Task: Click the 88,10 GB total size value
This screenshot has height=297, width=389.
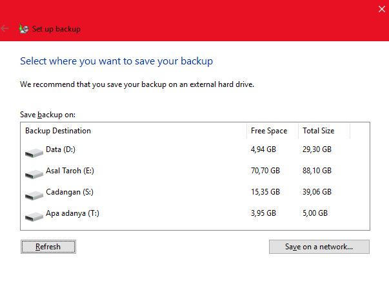Action: [317, 171]
